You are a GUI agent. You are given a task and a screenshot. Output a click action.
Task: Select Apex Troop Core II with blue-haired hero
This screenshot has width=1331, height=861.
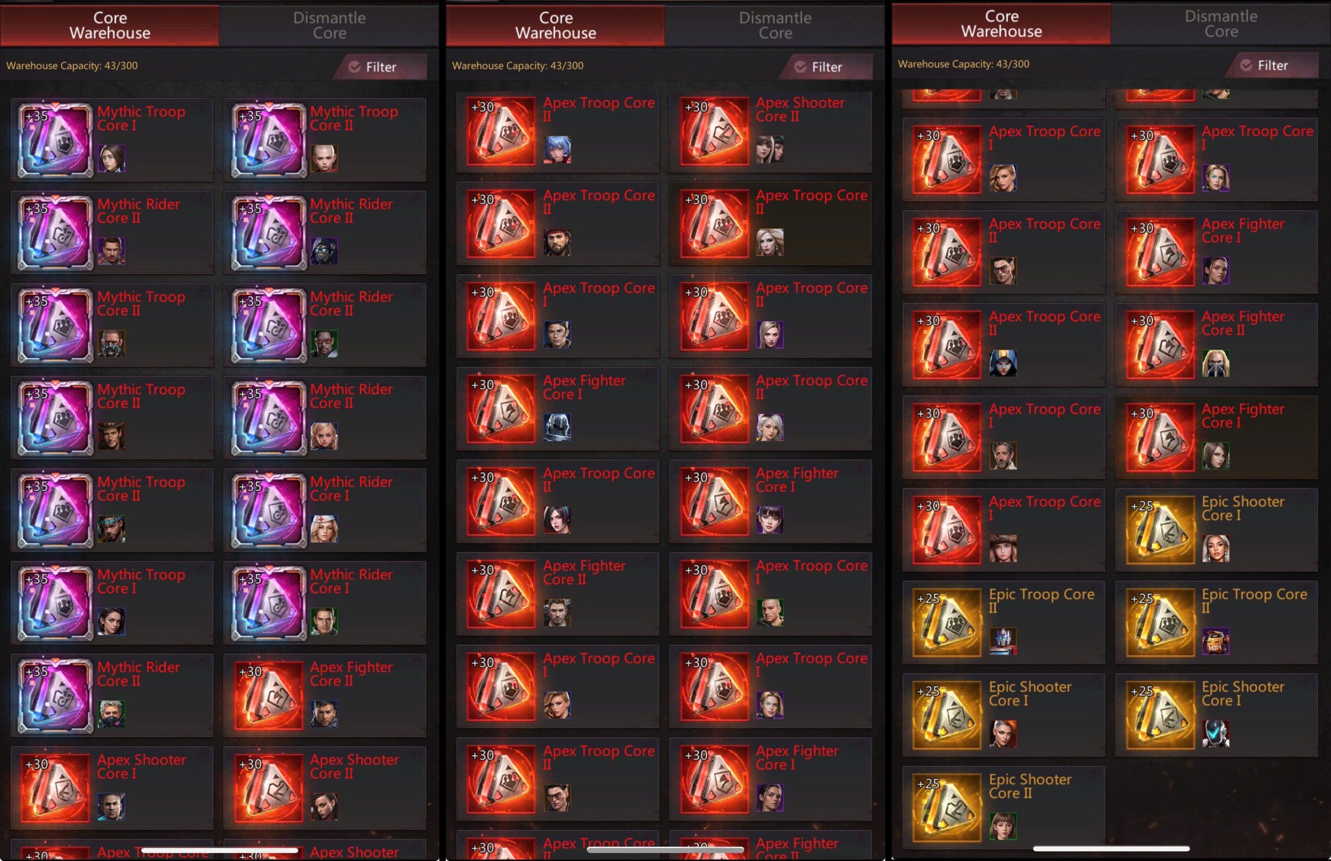point(558,131)
